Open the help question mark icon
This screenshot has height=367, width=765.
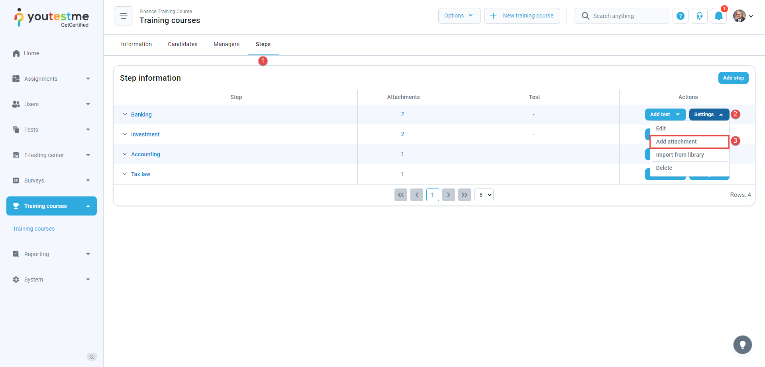(680, 16)
